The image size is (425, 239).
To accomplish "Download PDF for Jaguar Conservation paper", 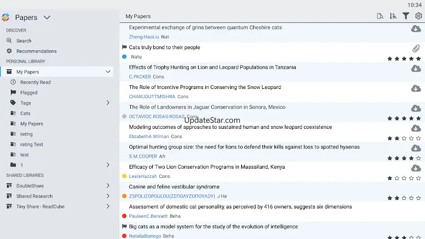I will [x=416, y=108].
